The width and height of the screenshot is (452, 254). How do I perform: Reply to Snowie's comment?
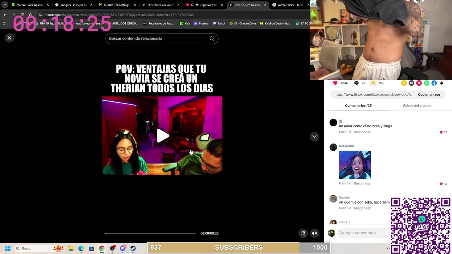coord(362,208)
